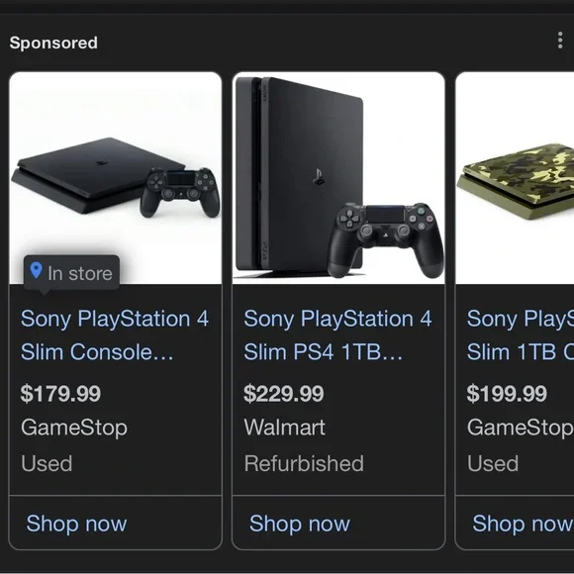Select the $199.99 price
The image size is (574, 574).
tap(507, 394)
